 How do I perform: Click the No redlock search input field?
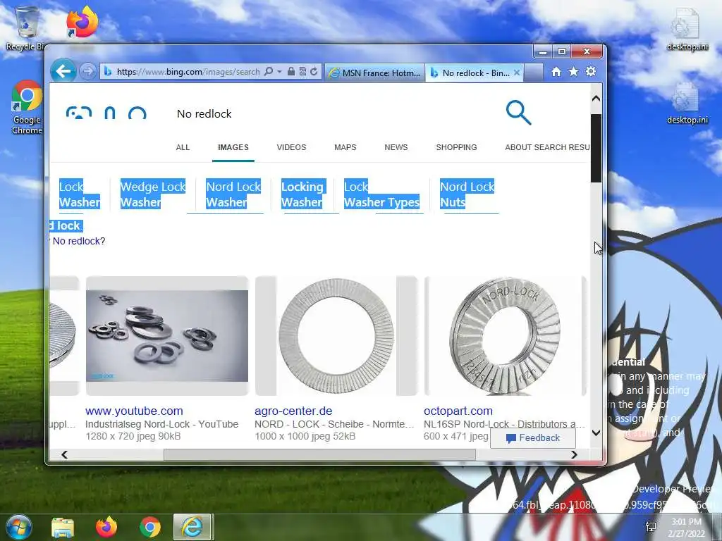[336, 113]
